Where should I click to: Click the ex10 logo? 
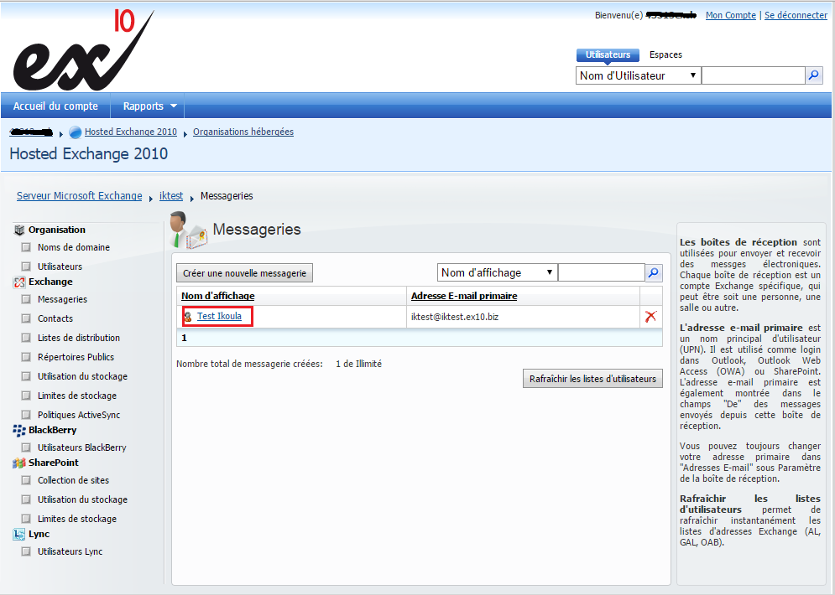(84, 50)
